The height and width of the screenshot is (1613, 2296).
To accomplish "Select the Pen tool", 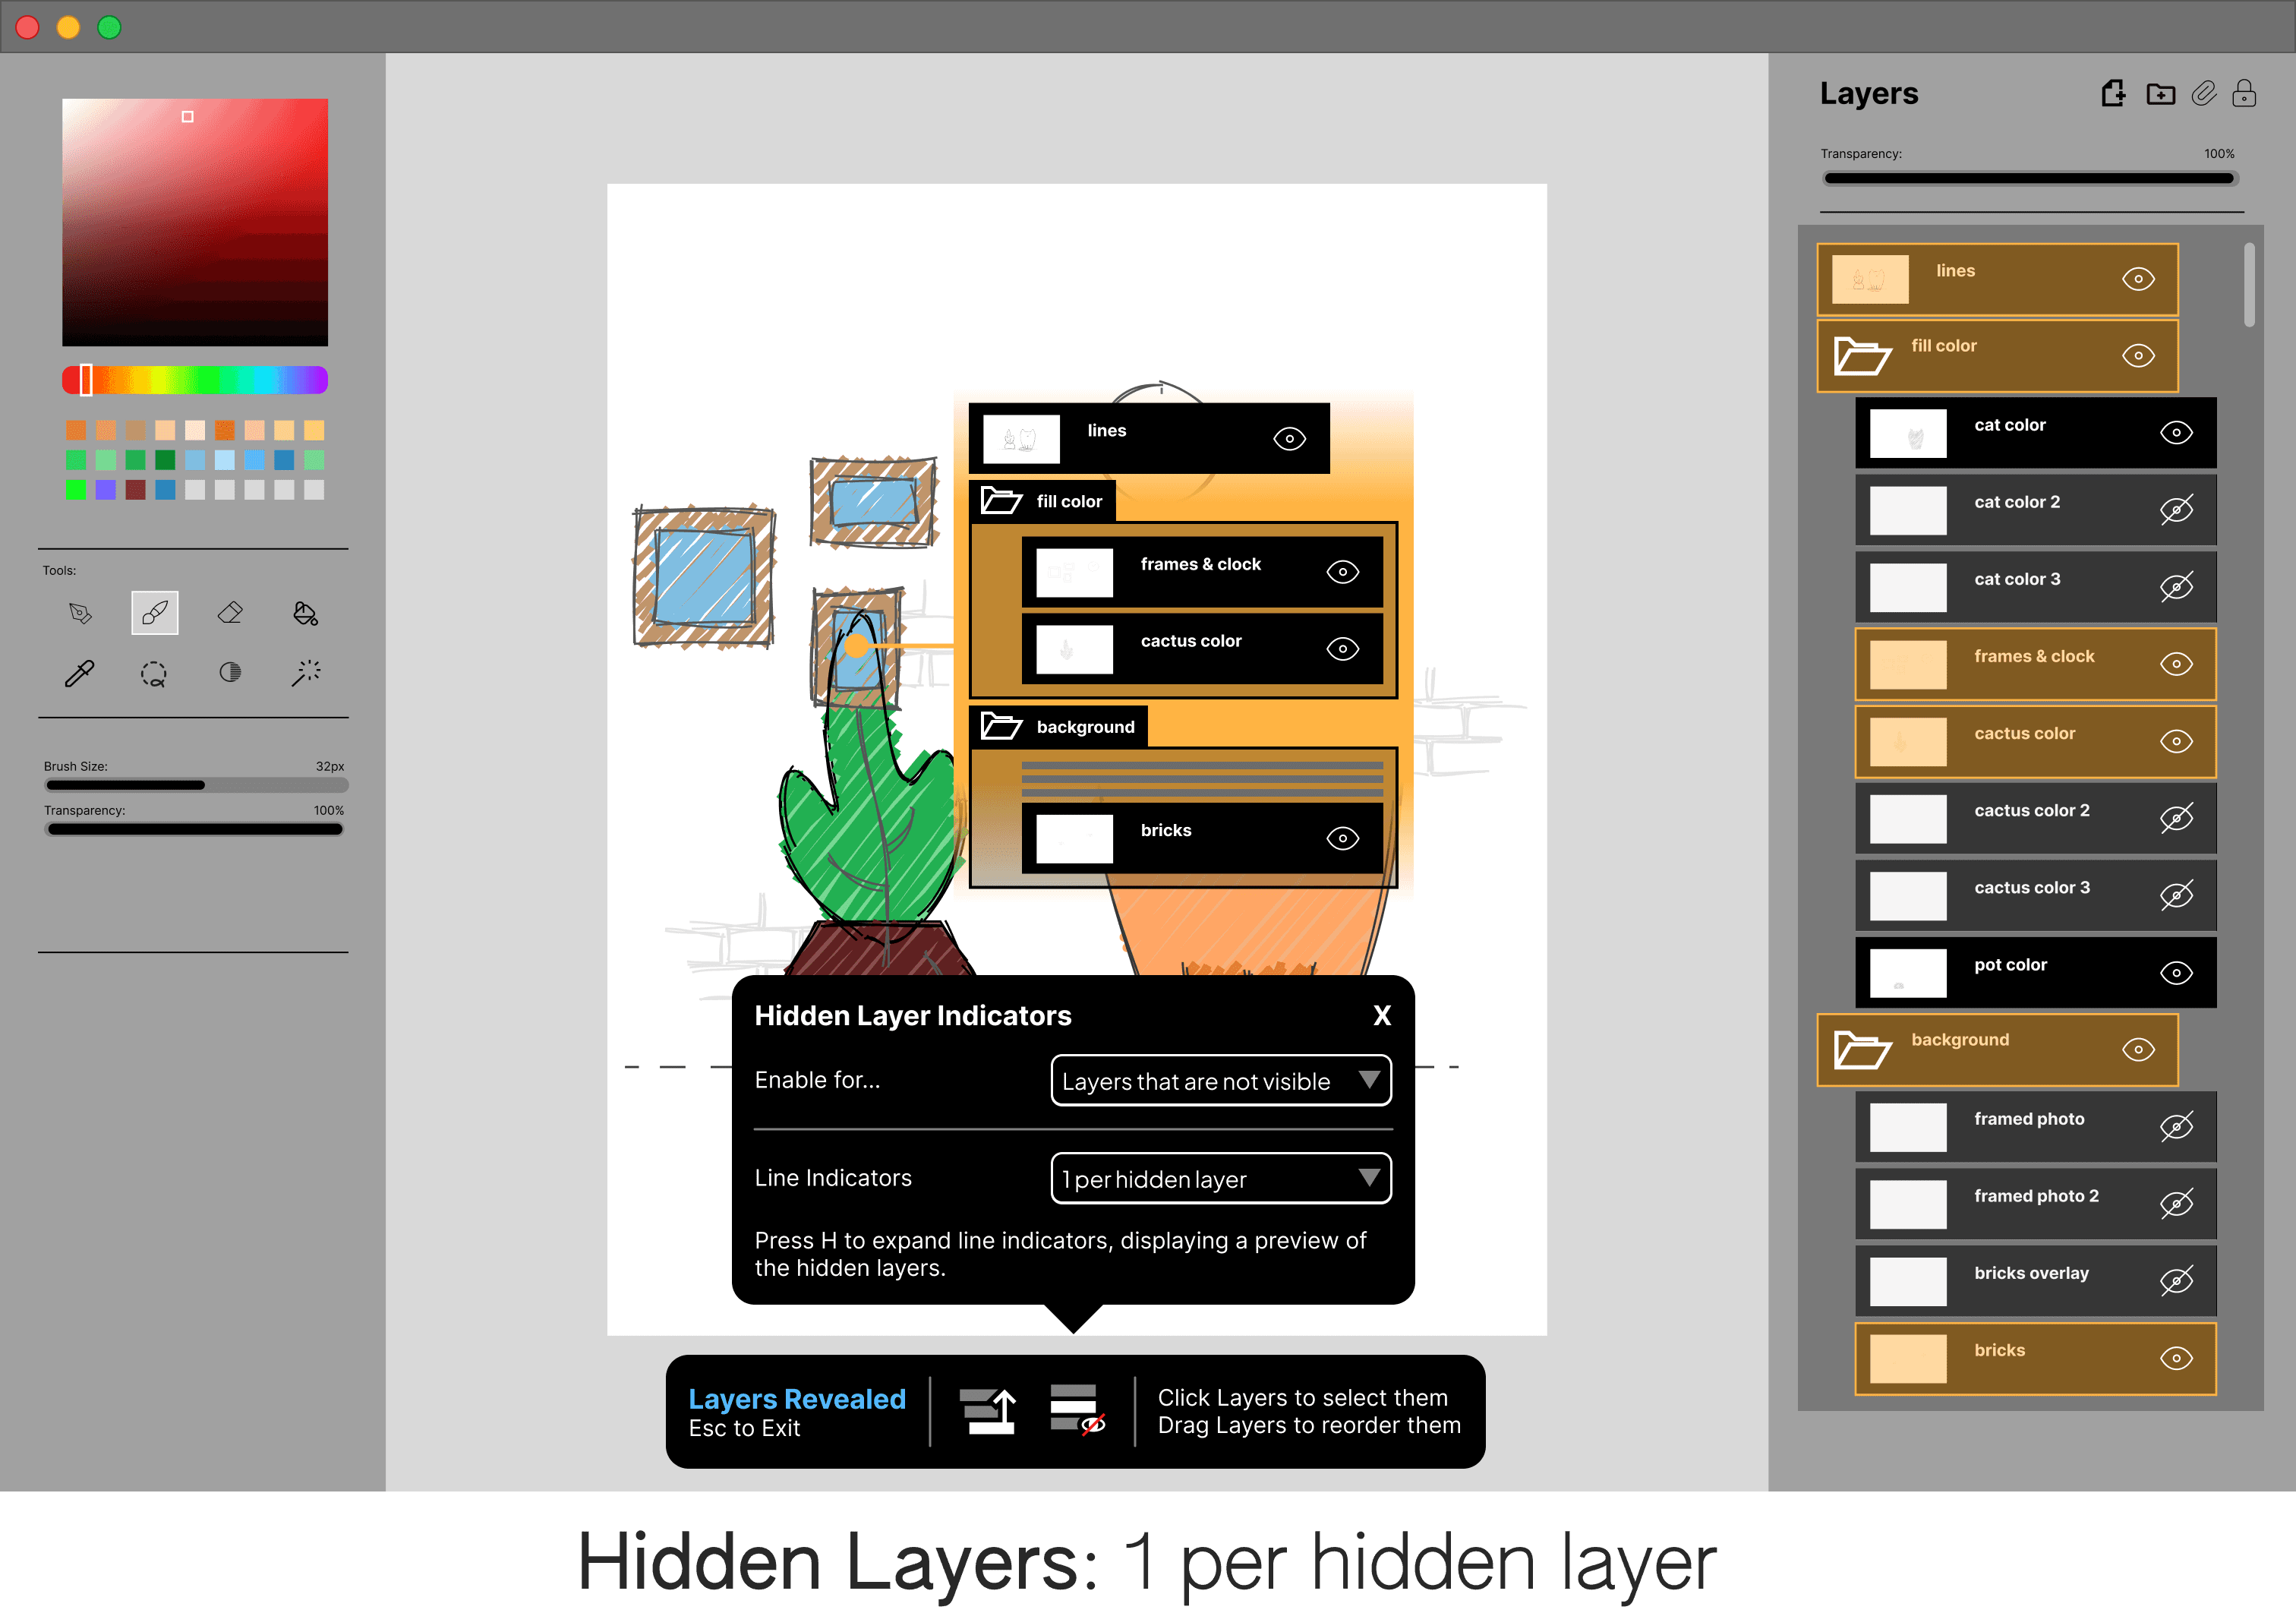I will pos(80,613).
